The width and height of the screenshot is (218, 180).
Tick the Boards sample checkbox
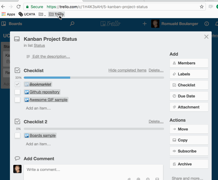pyautogui.click(x=17, y=135)
